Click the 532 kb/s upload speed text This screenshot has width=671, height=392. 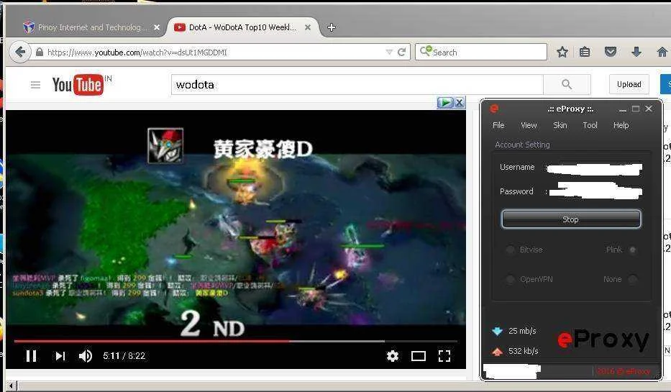coord(524,351)
